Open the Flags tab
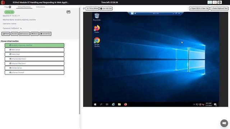Image resolution: width=230 pixels, height=129 pixels. [8, 7]
